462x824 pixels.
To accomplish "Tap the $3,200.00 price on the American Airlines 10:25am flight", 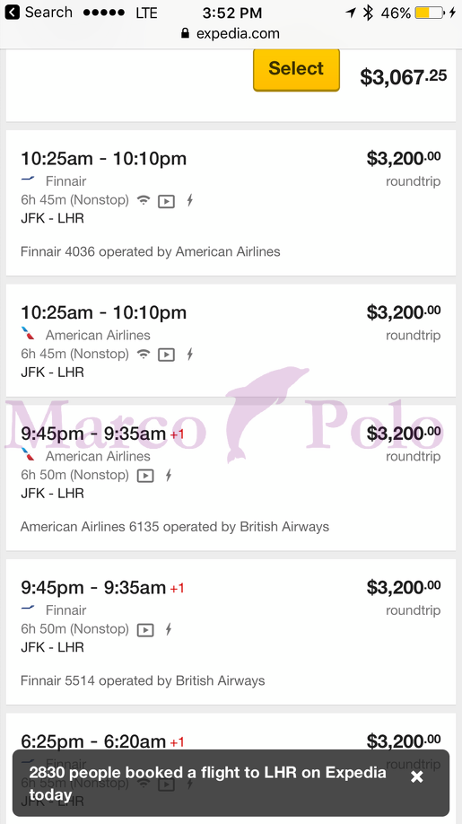I will pos(403,311).
